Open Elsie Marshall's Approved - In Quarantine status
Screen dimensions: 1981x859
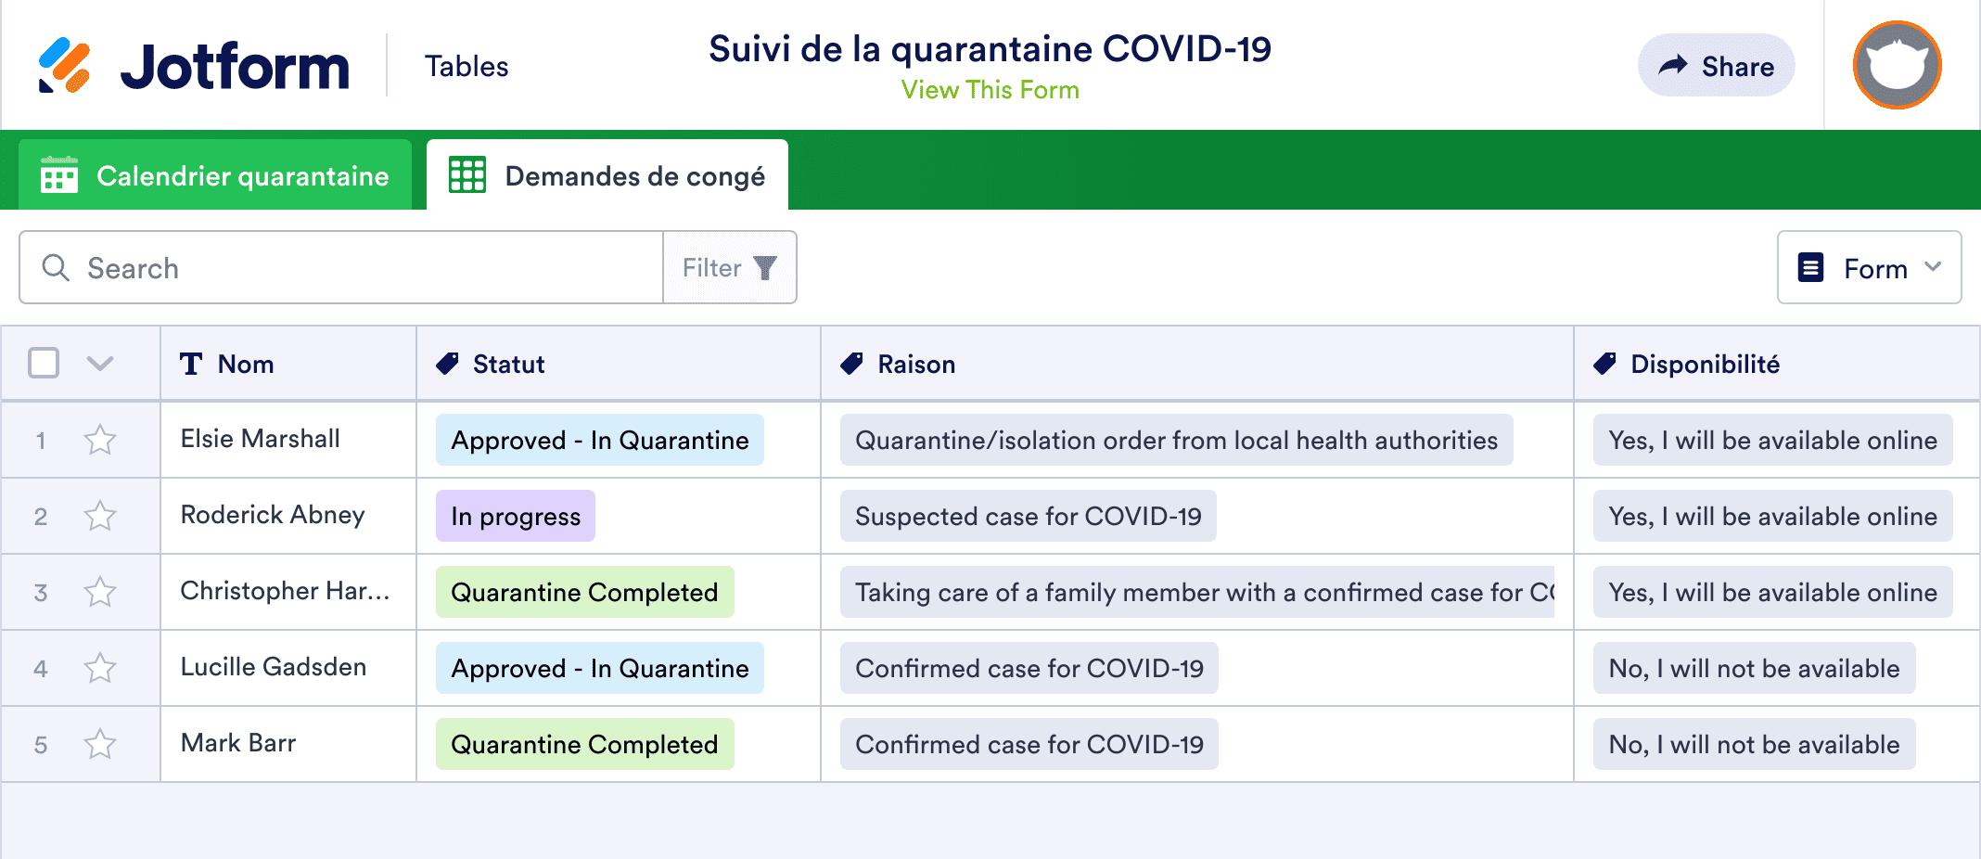[x=599, y=440]
